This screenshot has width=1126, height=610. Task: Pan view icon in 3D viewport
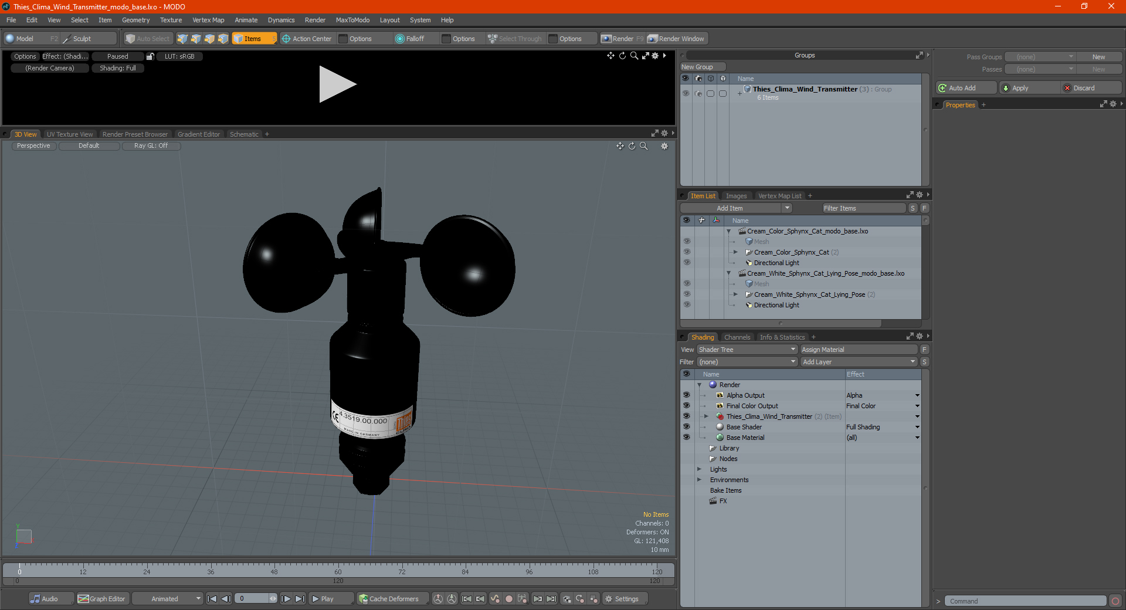pos(620,146)
